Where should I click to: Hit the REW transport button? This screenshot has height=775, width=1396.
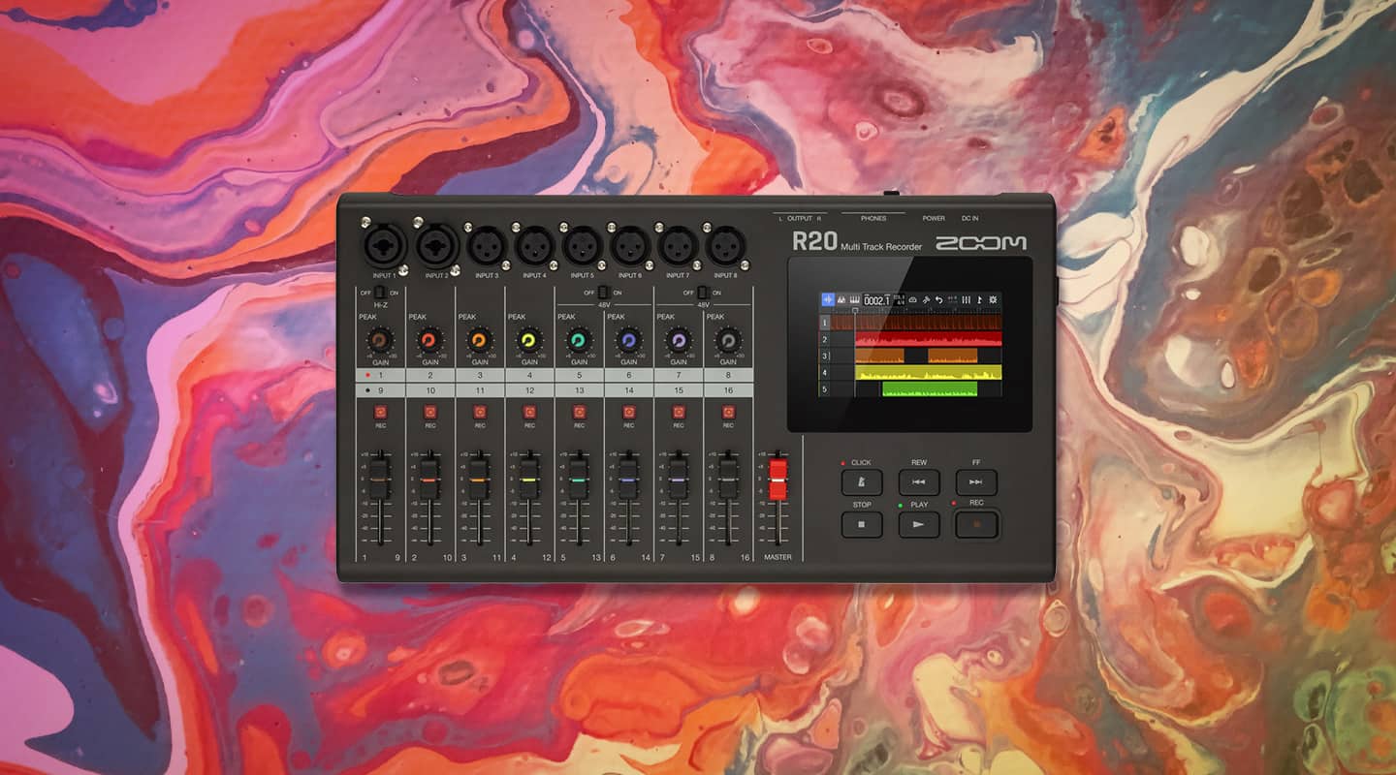[919, 482]
